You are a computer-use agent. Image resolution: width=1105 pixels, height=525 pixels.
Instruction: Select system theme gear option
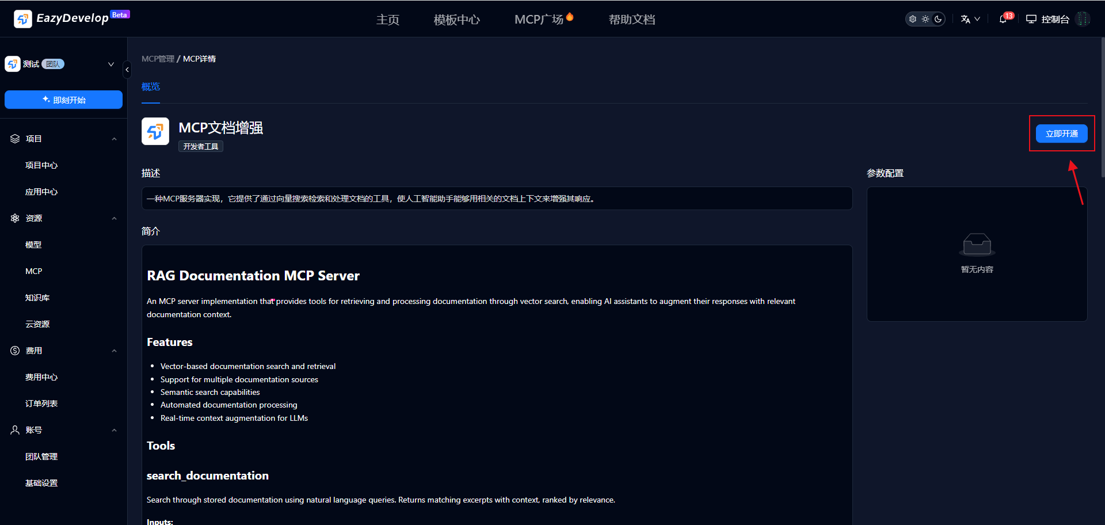coord(913,19)
